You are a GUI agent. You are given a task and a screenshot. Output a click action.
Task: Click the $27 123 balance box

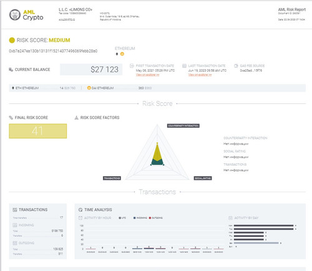(91, 69)
